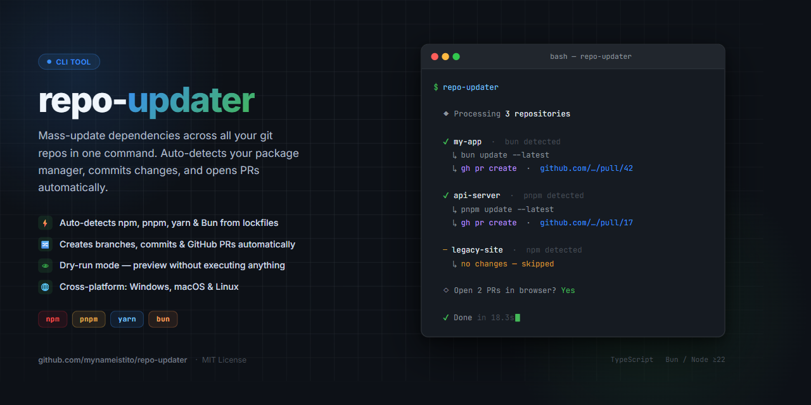Click gh pr create under api-server
The width and height of the screenshot is (811, 405).
(x=489, y=223)
